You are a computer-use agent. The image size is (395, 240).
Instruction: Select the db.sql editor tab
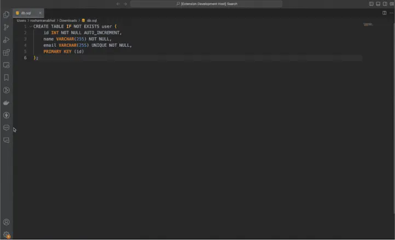[28, 13]
